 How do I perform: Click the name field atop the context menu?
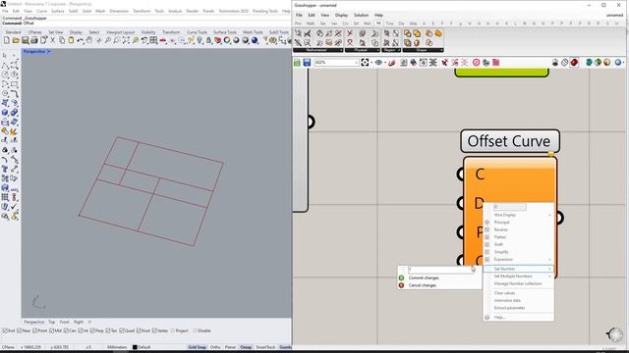(510, 207)
